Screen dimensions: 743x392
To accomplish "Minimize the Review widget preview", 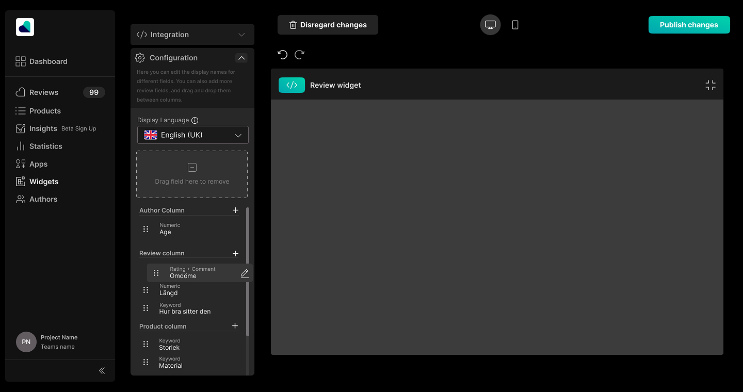I will [x=710, y=85].
